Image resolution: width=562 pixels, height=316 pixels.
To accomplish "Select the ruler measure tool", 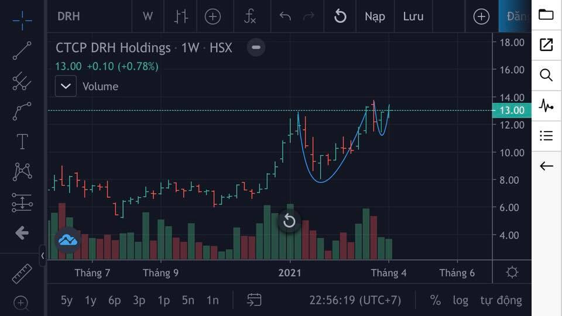I will pyautogui.click(x=22, y=274).
